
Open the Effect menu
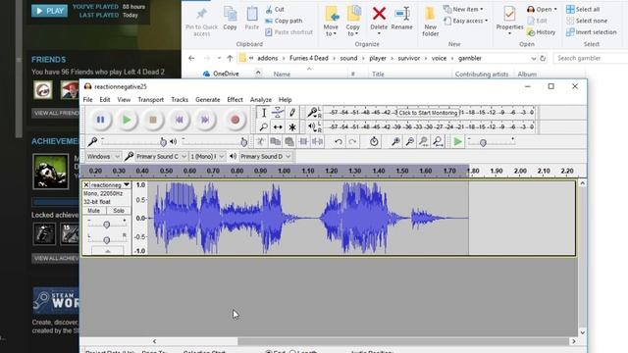(x=235, y=100)
